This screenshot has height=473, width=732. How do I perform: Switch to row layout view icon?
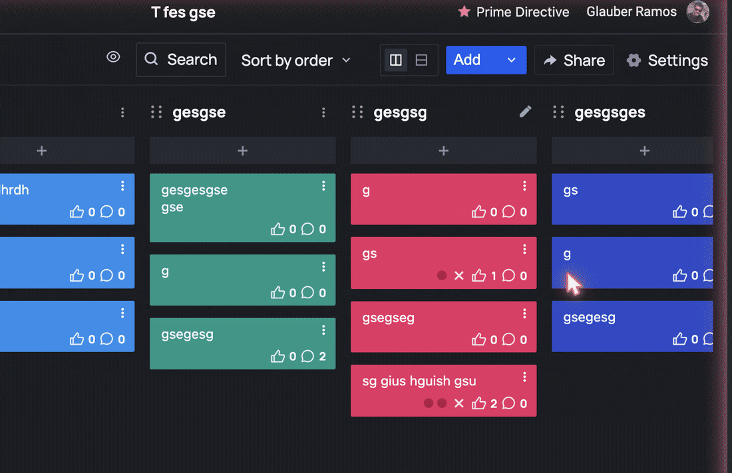click(x=421, y=60)
